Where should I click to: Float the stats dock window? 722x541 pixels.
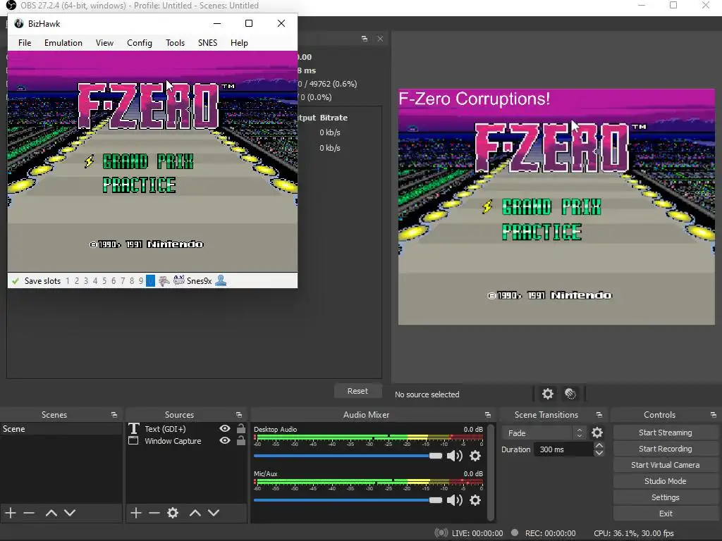(x=365, y=39)
